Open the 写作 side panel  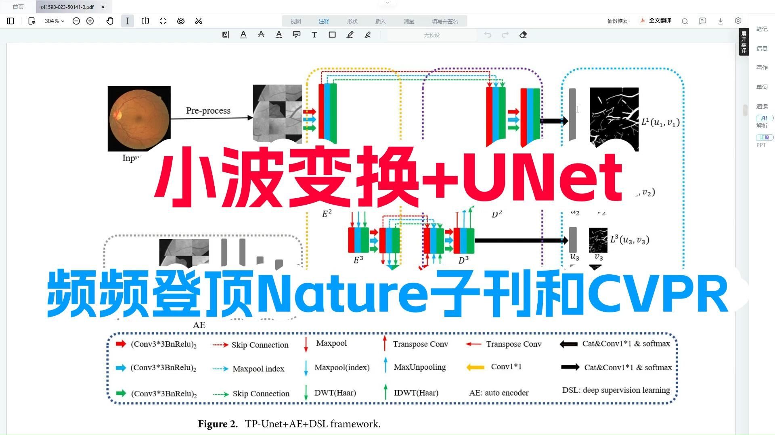coord(762,68)
